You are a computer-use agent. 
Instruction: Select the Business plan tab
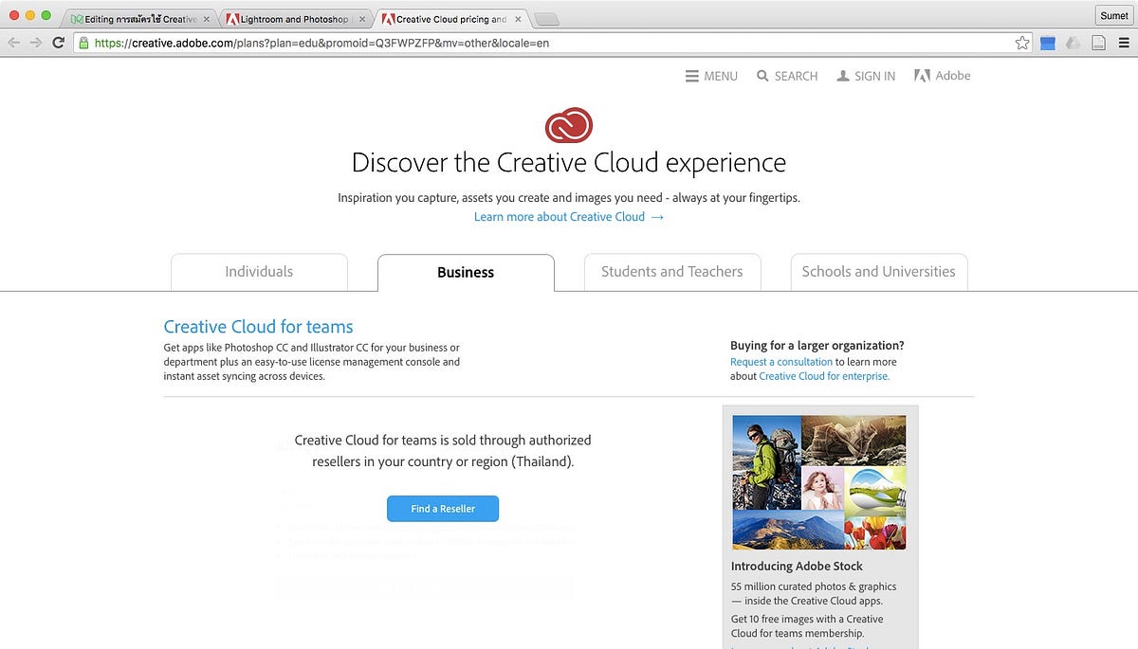click(x=466, y=273)
